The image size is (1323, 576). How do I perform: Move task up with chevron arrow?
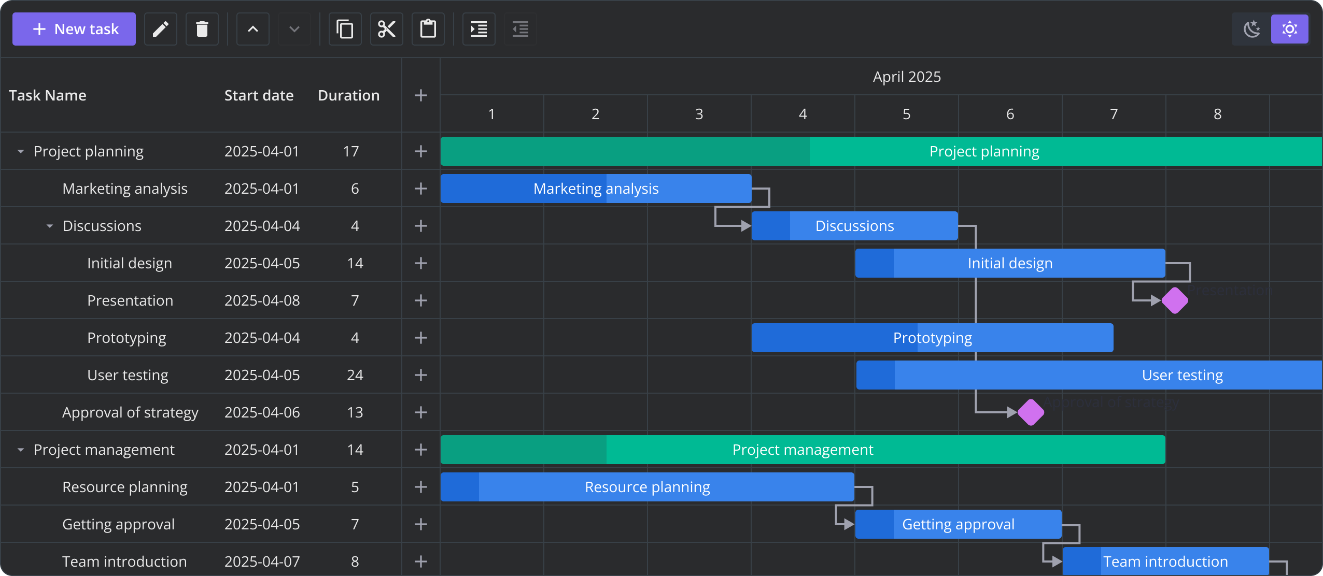(x=253, y=29)
